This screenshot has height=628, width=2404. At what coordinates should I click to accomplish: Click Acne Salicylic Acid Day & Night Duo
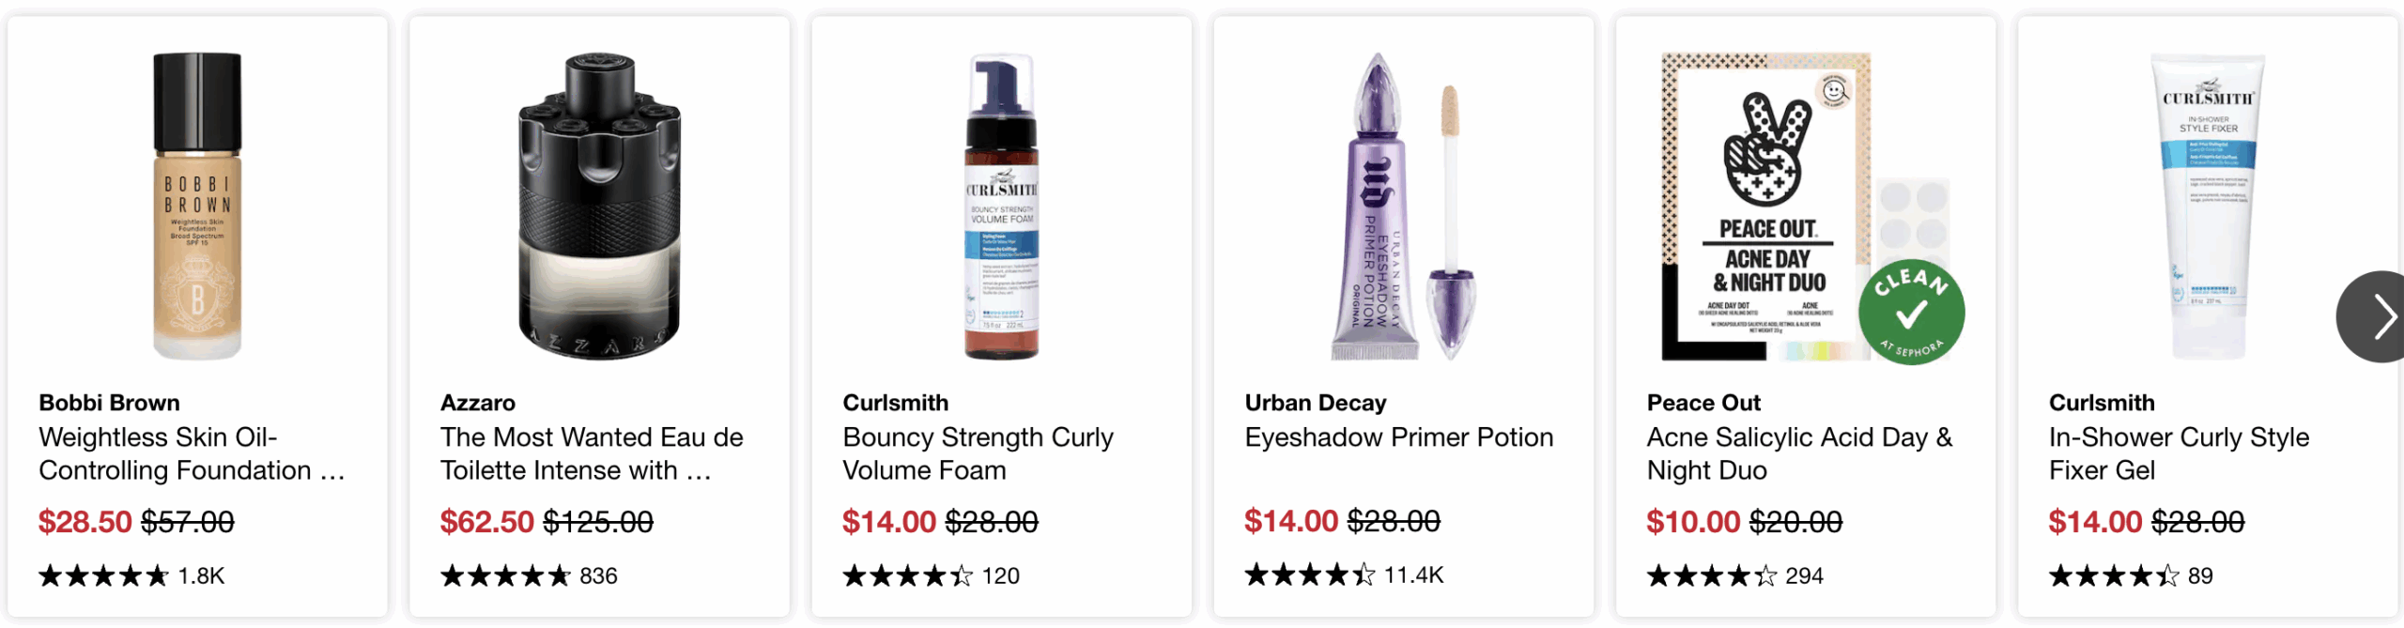(x=1799, y=453)
